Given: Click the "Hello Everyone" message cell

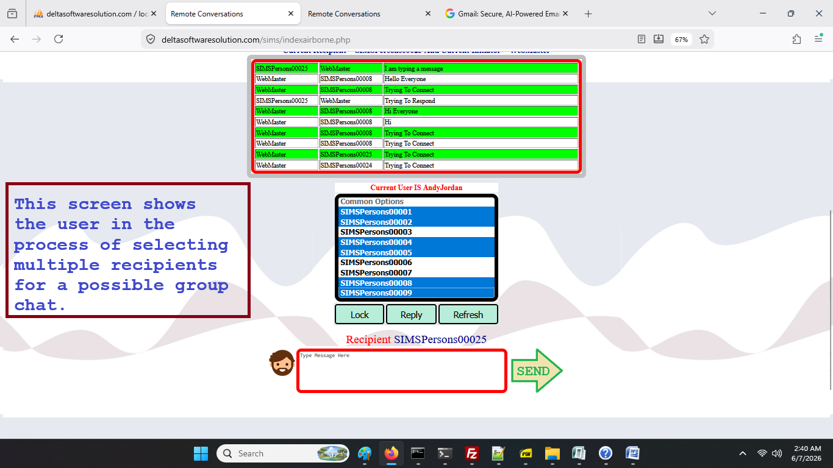Looking at the screenshot, I should click(x=481, y=79).
